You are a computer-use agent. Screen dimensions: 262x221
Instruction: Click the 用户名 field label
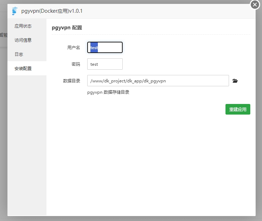pyautogui.click(x=73, y=47)
